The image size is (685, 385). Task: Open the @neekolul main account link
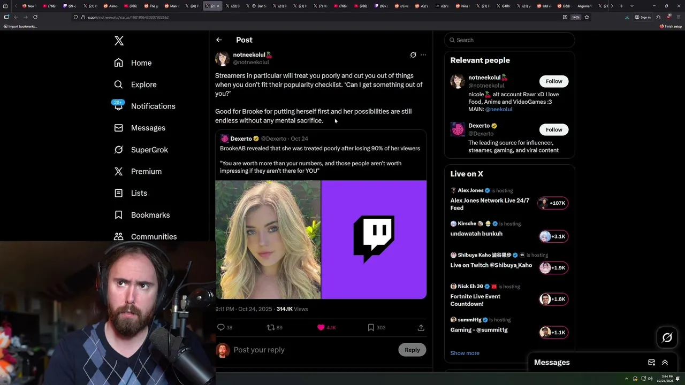499,109
